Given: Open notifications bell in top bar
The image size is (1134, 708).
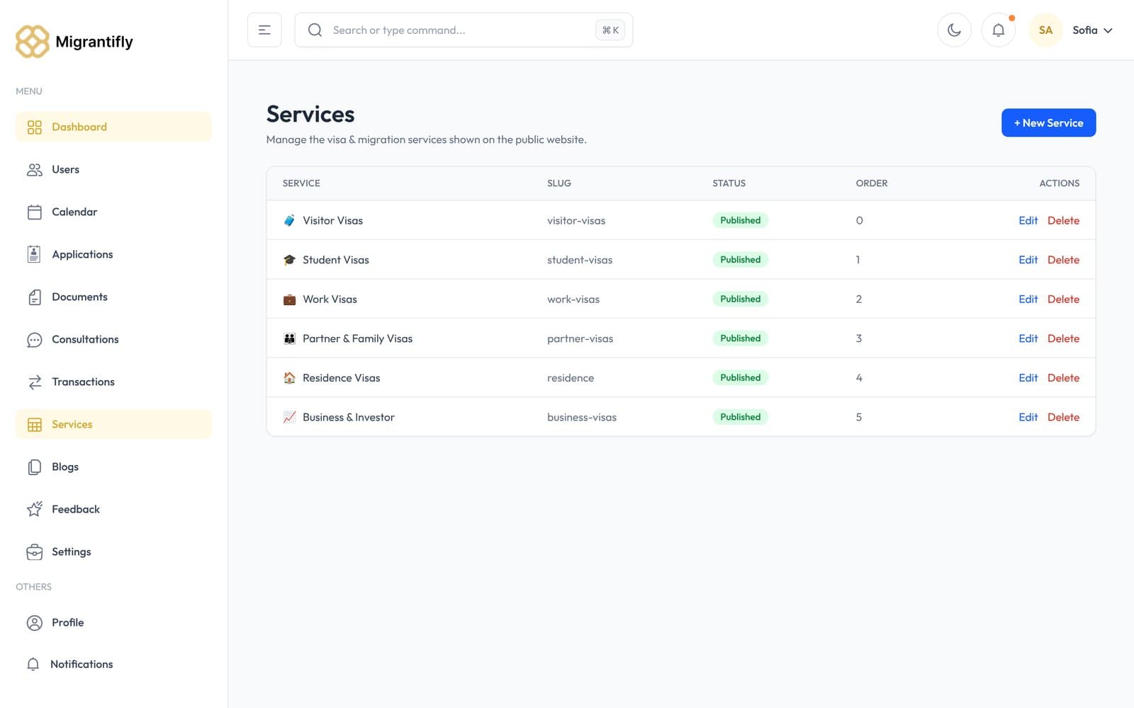Looking at the screenshot, I should pyautogui.click(x=998, y=30).
